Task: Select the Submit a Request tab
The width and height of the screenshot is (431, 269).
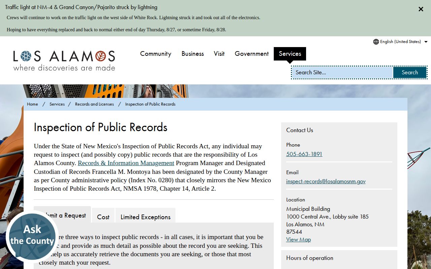Action: tap(62, 215)
